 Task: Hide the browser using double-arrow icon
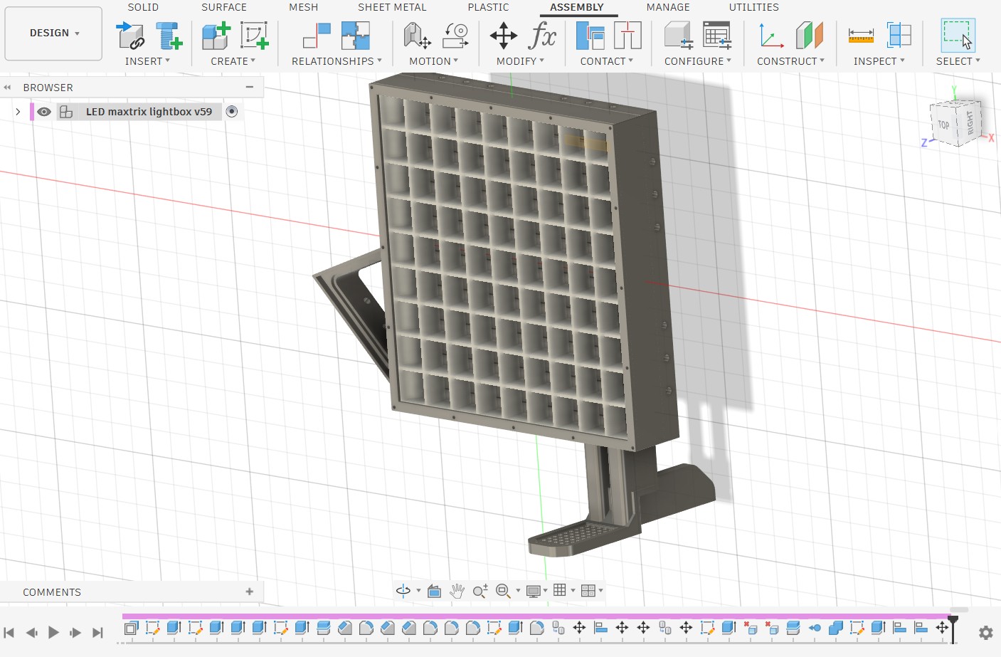click(8, 88)
